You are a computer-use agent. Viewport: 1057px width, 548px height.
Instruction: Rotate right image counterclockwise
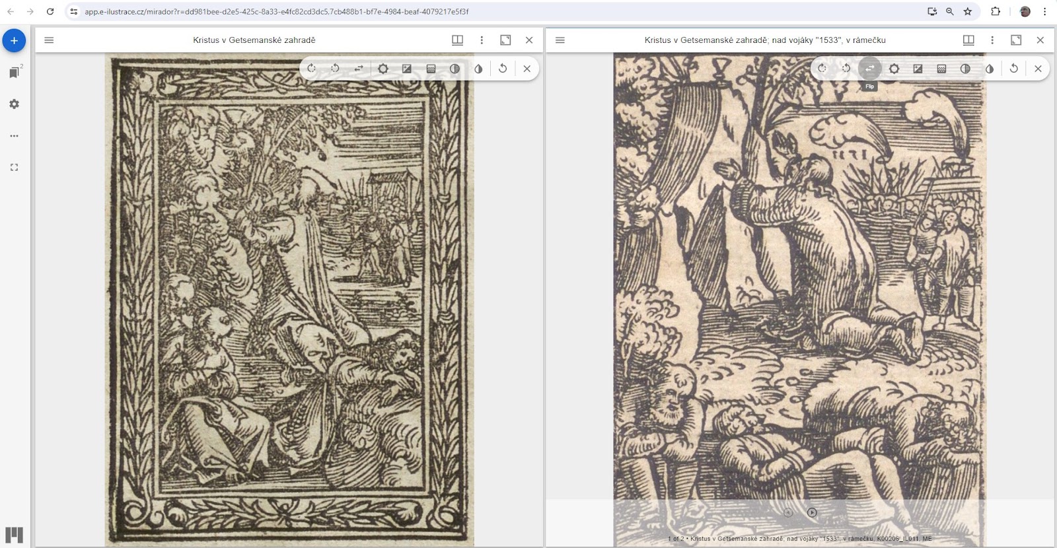coord(846,69)
